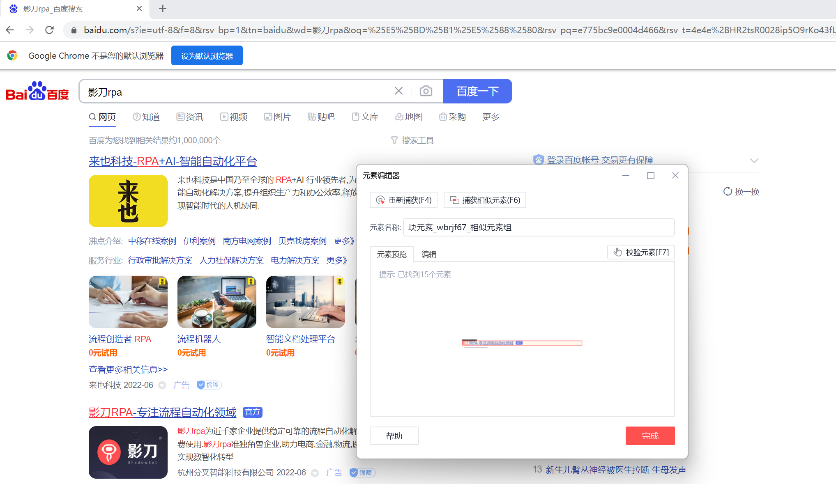
Task: Click 登录百度帐号 交易更有保障 link
Action: 600,160
